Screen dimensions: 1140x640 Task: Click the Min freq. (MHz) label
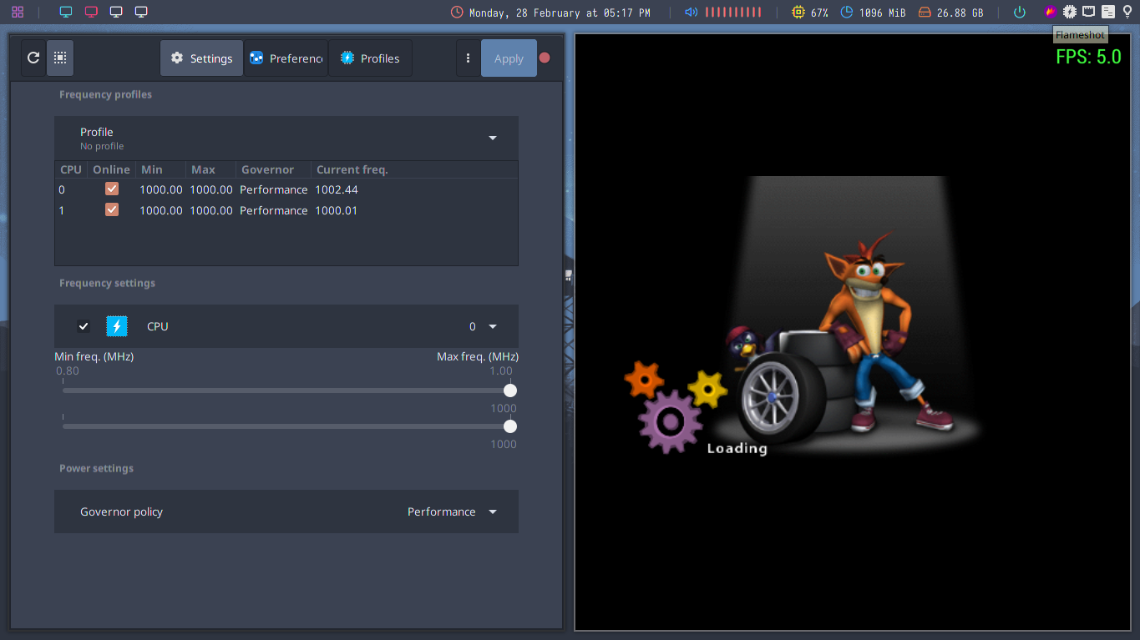coord(94,356)
